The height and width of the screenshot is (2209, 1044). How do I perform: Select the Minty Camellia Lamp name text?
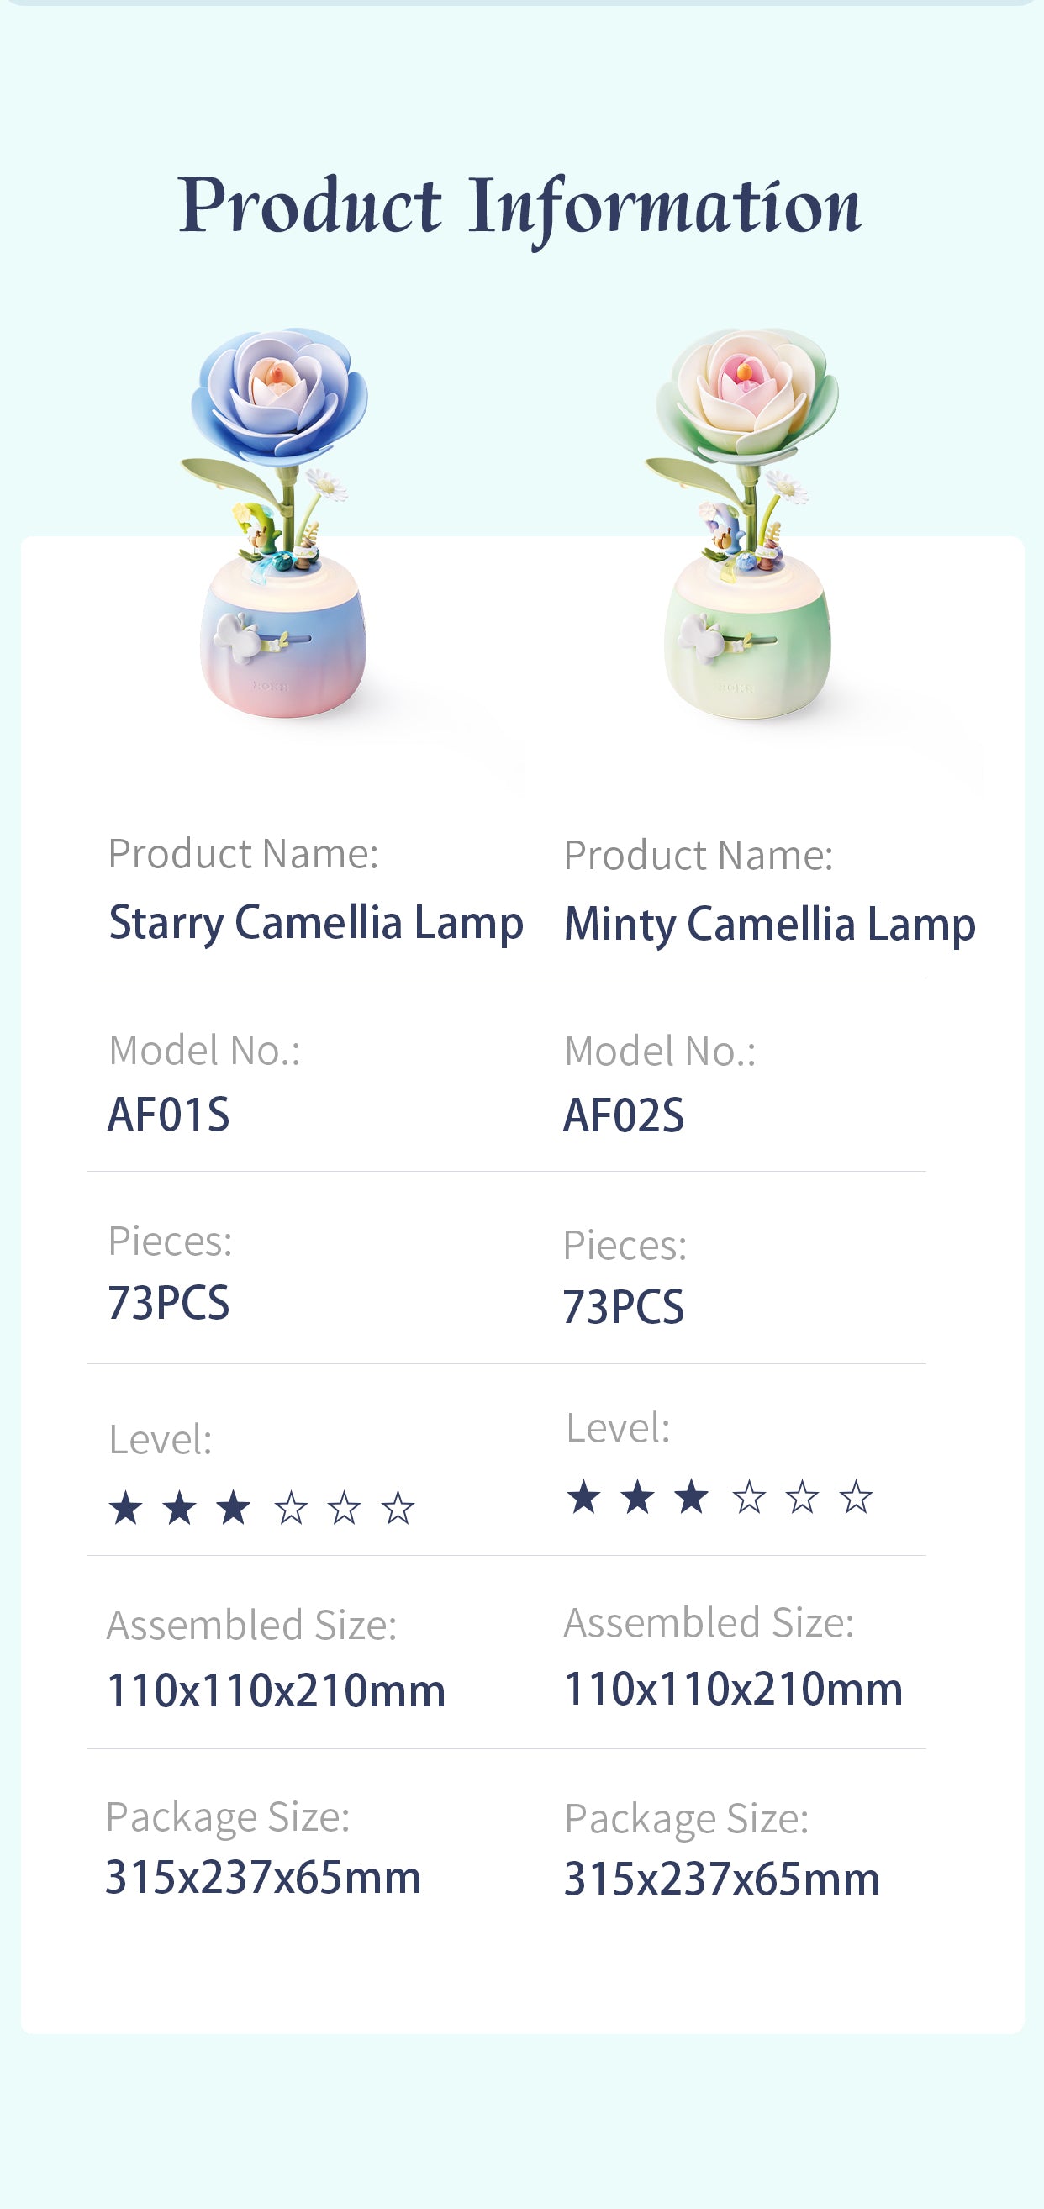pyautogui.click(x=769, y=925)
